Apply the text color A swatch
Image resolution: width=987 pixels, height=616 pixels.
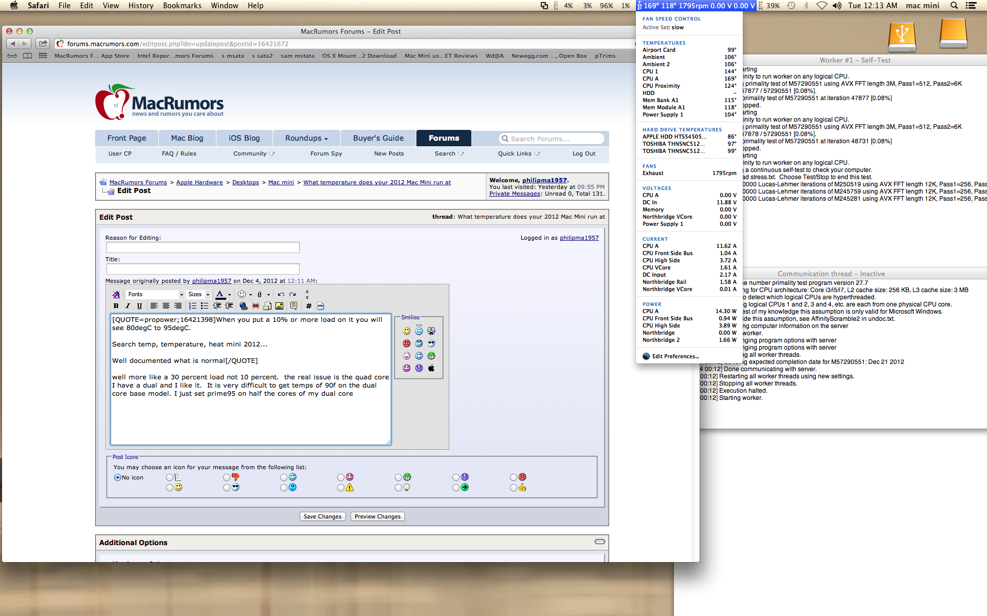220,295
